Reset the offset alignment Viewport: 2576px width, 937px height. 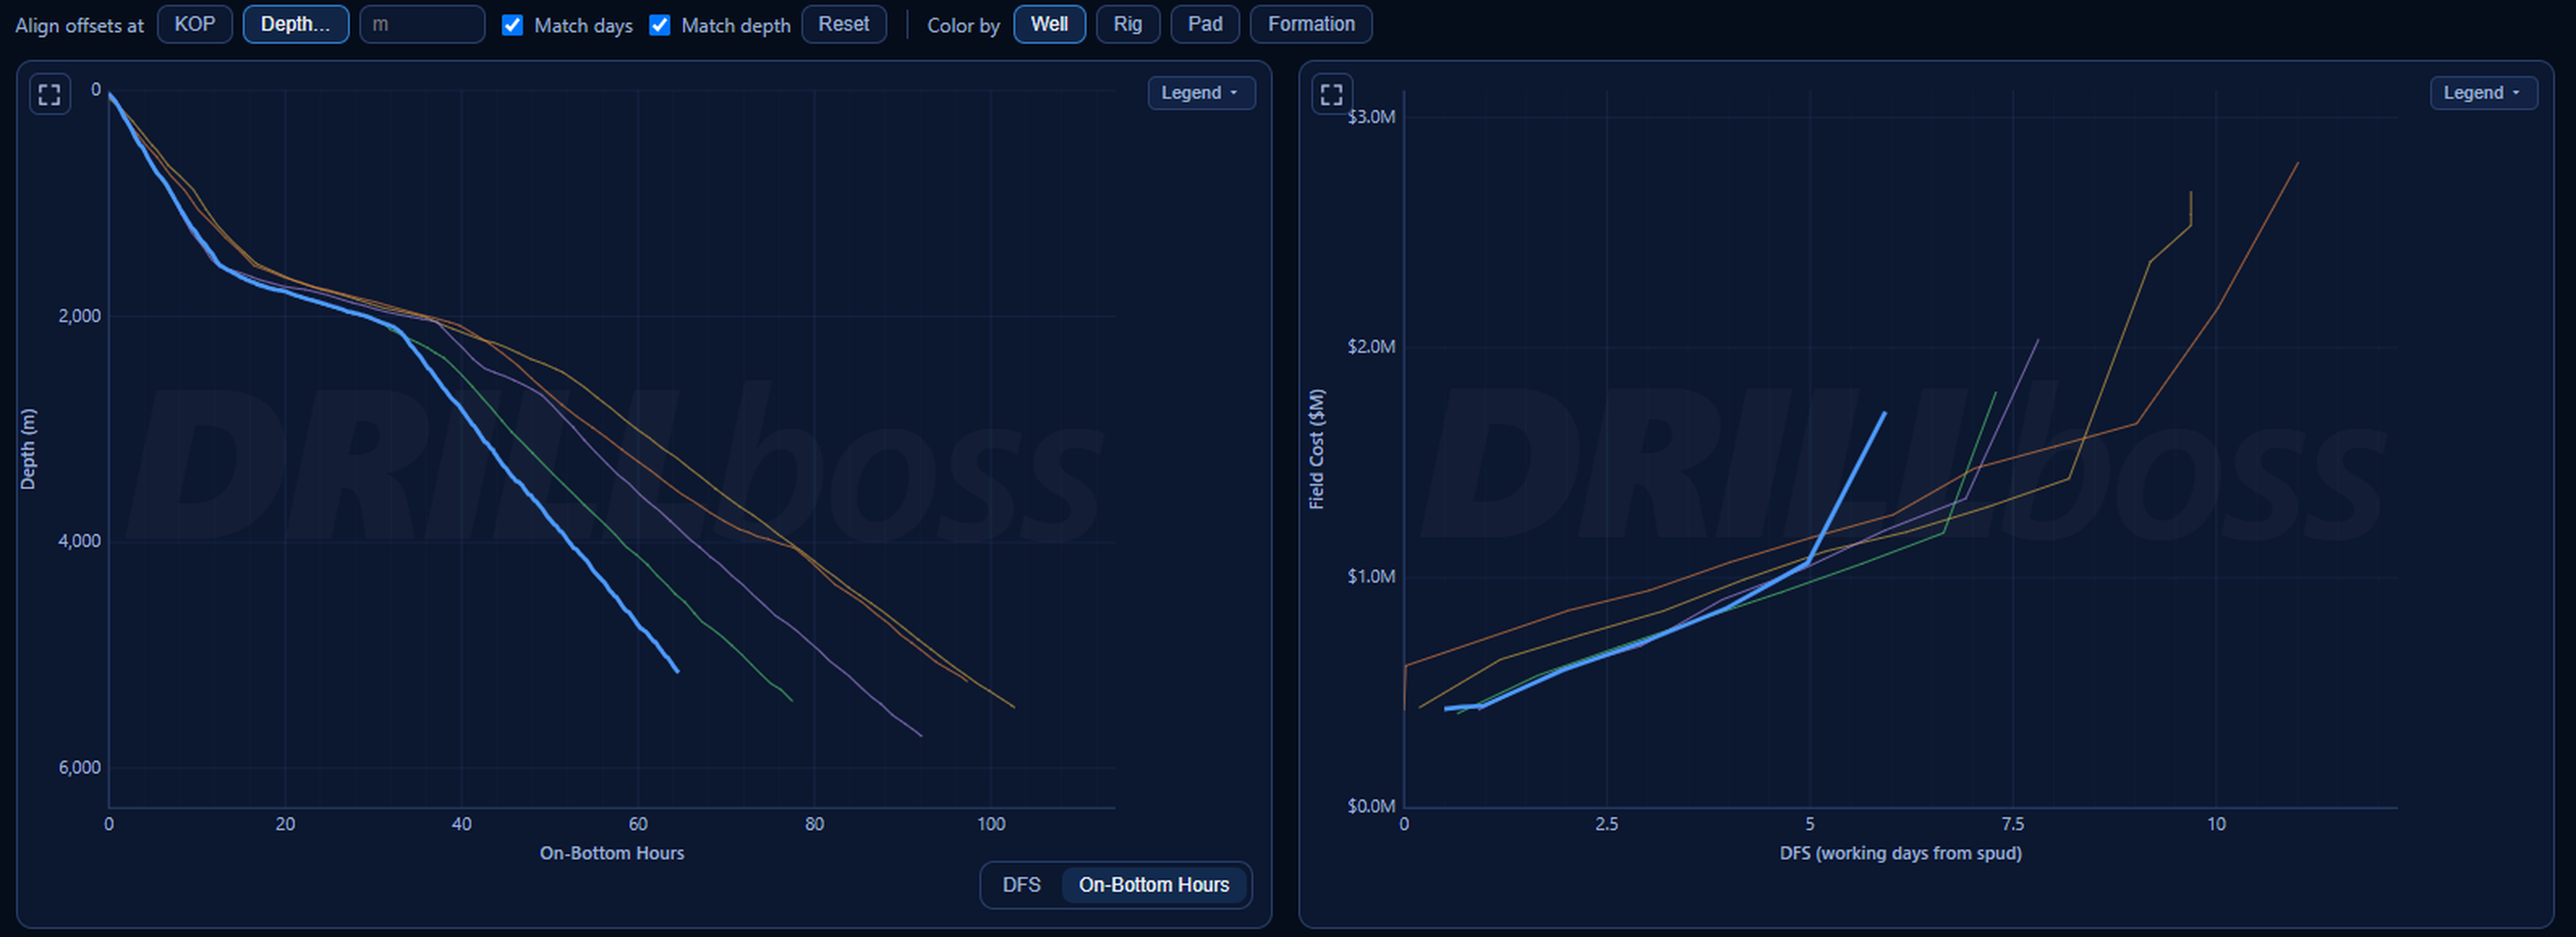(x=843, y=24)
